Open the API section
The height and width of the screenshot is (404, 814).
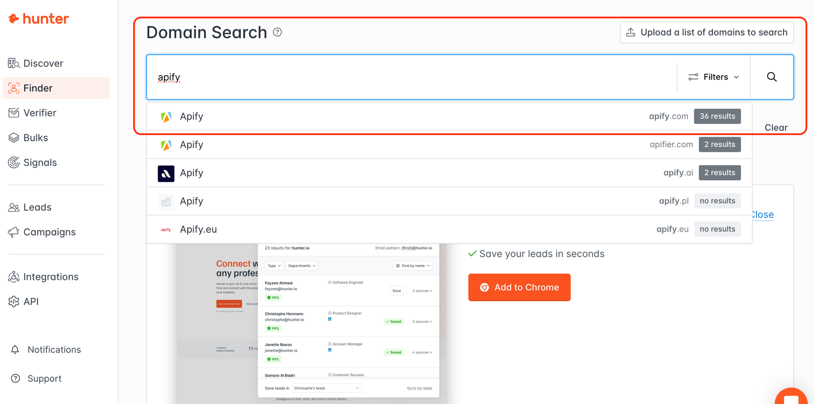[31, 301]
